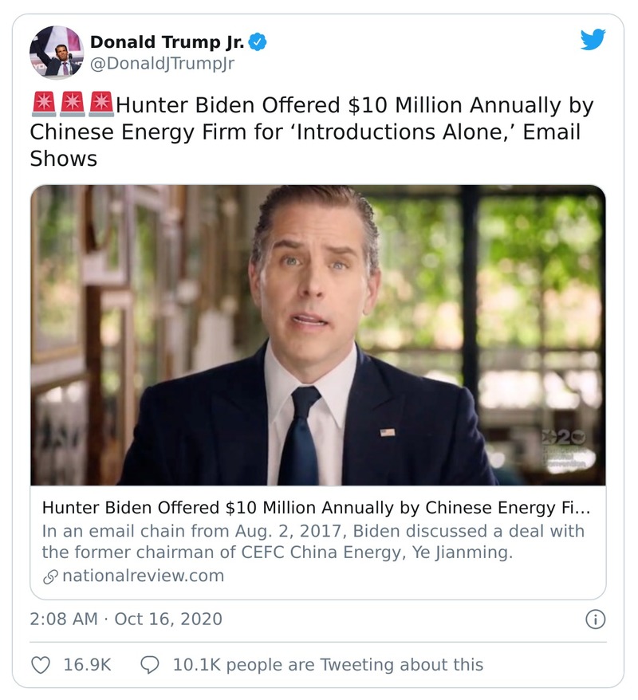Visit the nationalreview.com source link
638x700 pixels.
pos(142,576)
